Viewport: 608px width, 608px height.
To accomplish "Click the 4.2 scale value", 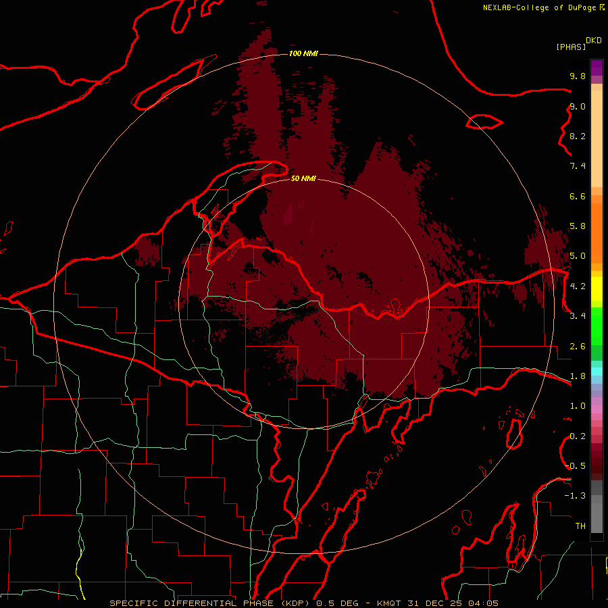I will (x=578, y=286).
